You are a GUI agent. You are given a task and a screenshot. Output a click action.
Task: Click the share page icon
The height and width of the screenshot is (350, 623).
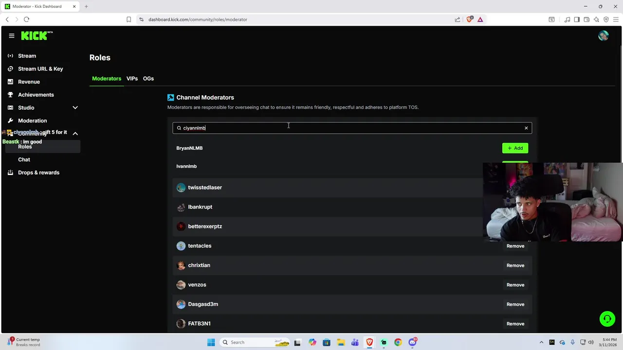(458, 19)
